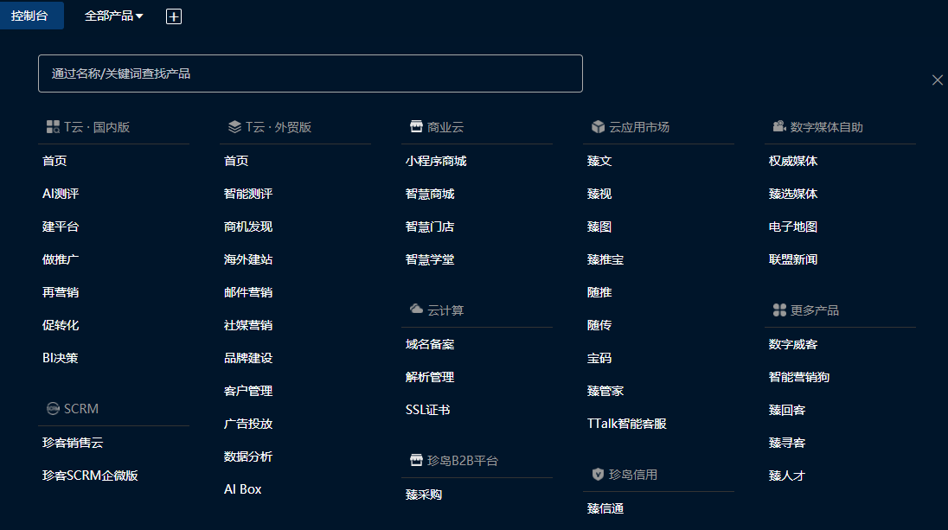Expand the 全部产品 dropdown
The width and height of the screenshot is (948, 530).
pos(113,16)
